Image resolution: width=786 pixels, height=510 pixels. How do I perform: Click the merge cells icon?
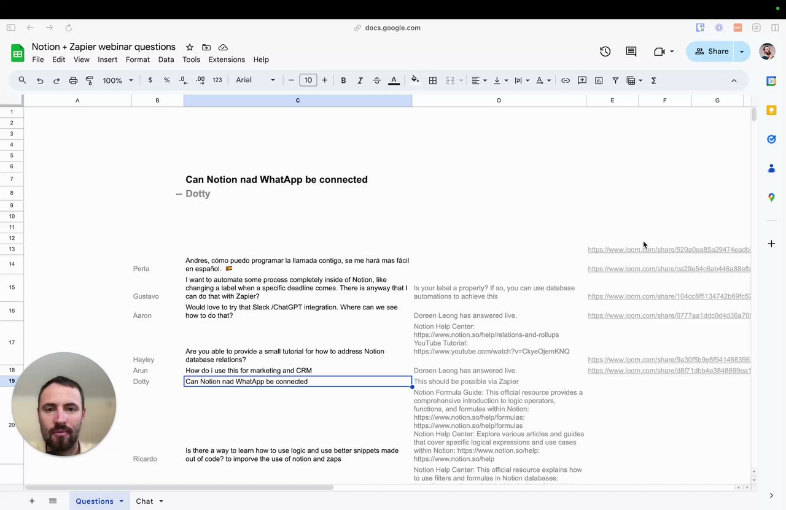point(450,80)
